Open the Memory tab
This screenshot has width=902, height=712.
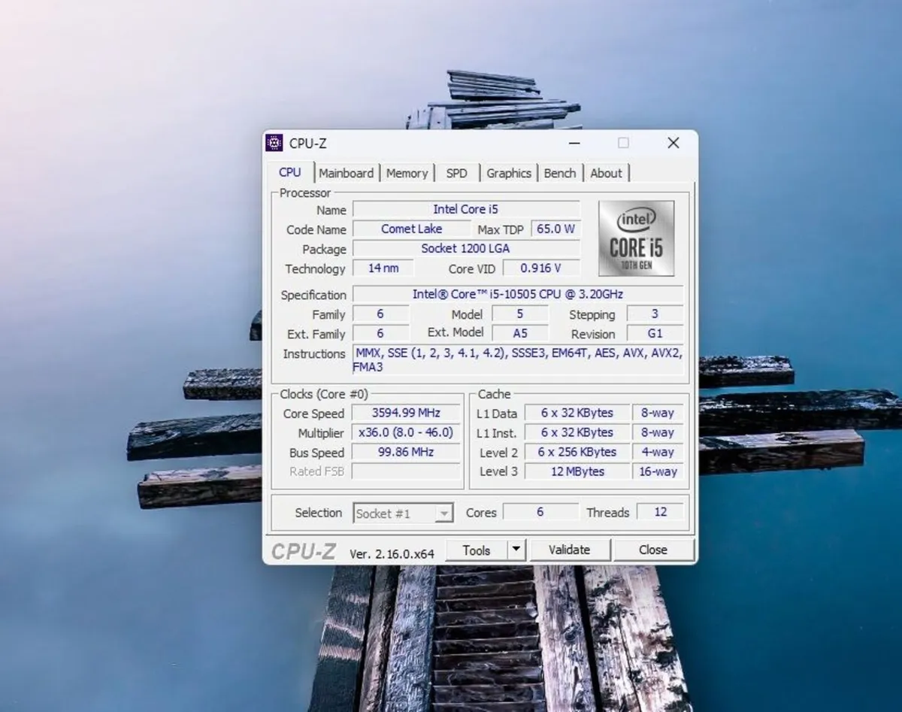407,173
